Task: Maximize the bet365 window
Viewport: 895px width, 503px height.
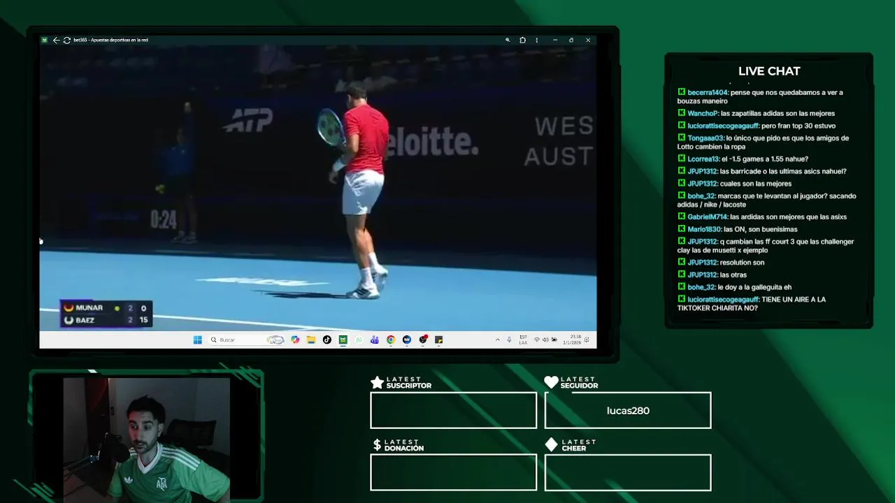Action: [571, 40]
